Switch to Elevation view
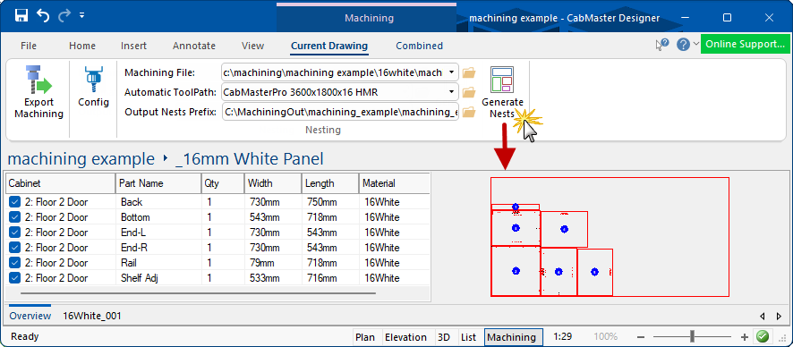The width and height of the screenshot is (793, 347). coord(405,337)
